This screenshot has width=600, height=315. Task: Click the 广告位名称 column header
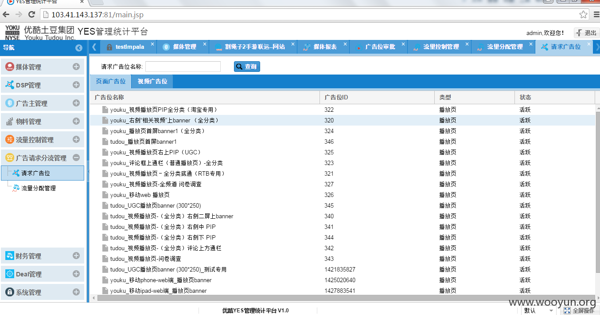click(205, 98)
